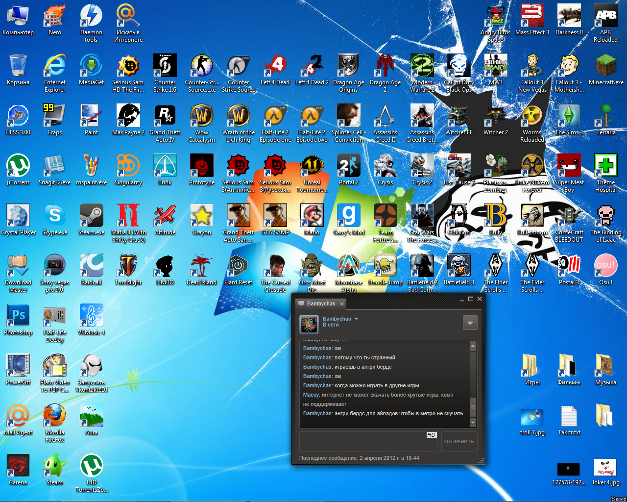Click the Bambychas chat tab

click(x=321, y=304)
